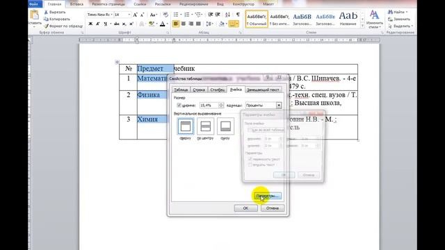The height and width of the screenshot is (250, 445).
Task: Apply subscript formatting
Action: tap(124, 24)
